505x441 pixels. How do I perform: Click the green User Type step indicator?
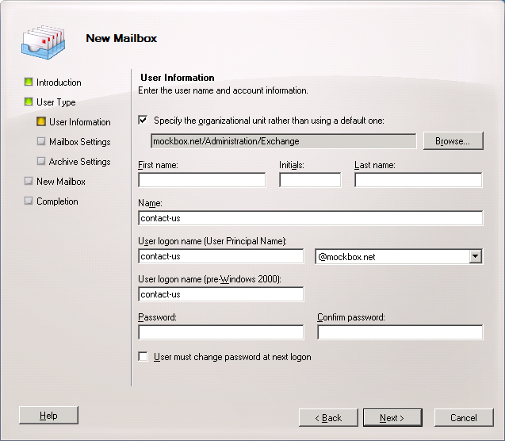click(x=29, y=102)
